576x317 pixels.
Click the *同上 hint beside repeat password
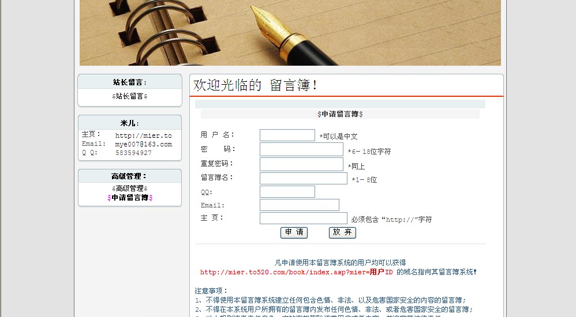[x=356, y=166]
